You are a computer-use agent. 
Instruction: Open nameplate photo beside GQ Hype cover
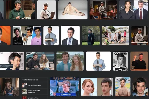[x=98, y=61]
